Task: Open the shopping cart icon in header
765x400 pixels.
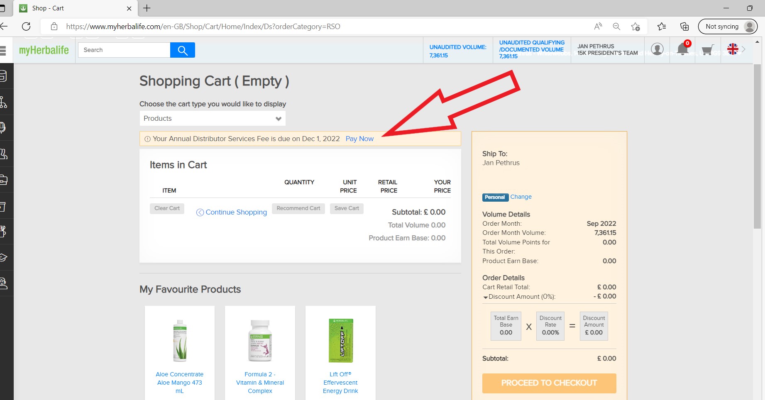Action: click(x=708, y=50)
